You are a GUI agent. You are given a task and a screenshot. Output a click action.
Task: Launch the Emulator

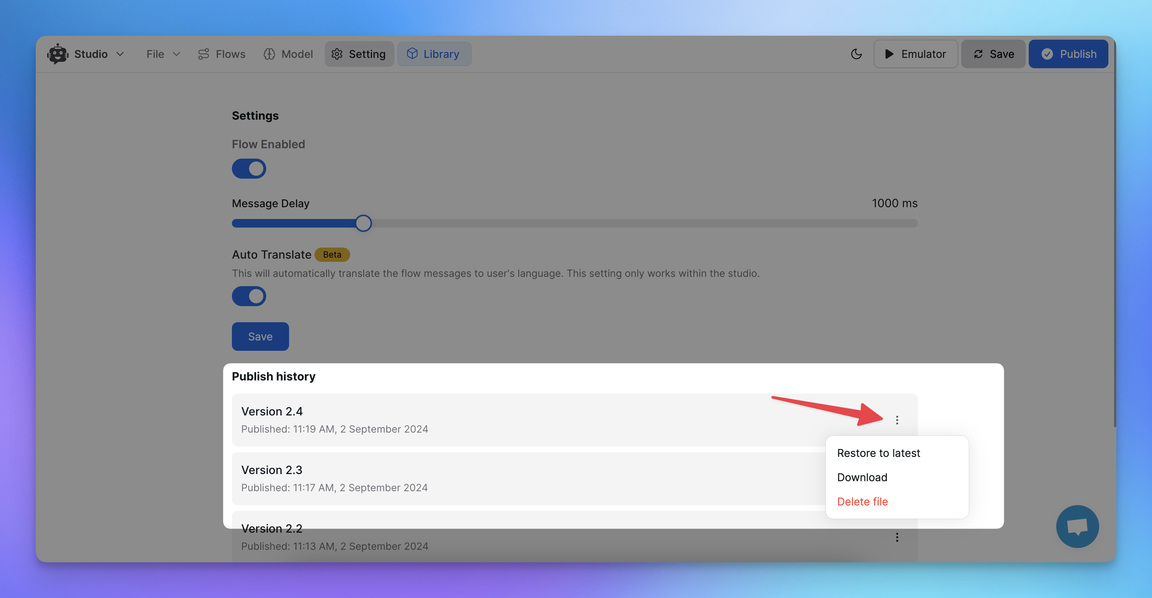[915, 54]
